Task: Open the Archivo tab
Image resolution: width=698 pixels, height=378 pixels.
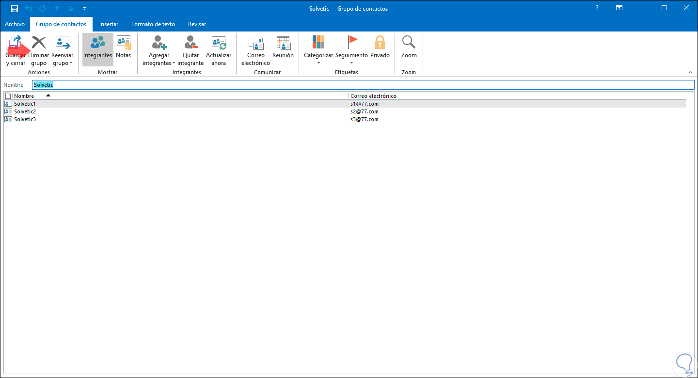Action: (x=15, y=24)
